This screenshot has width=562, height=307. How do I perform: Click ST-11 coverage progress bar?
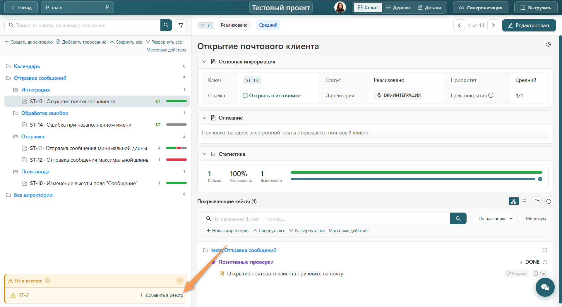pos(177,148)
